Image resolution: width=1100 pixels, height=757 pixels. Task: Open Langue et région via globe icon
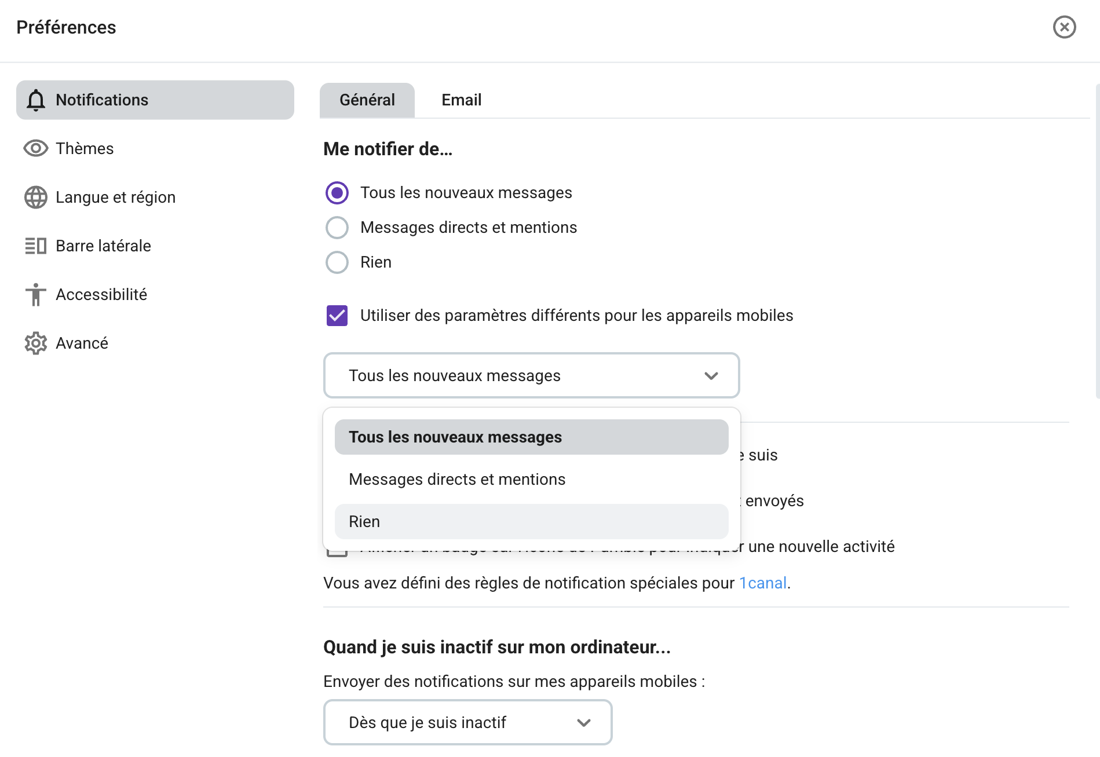coord(36,197)
